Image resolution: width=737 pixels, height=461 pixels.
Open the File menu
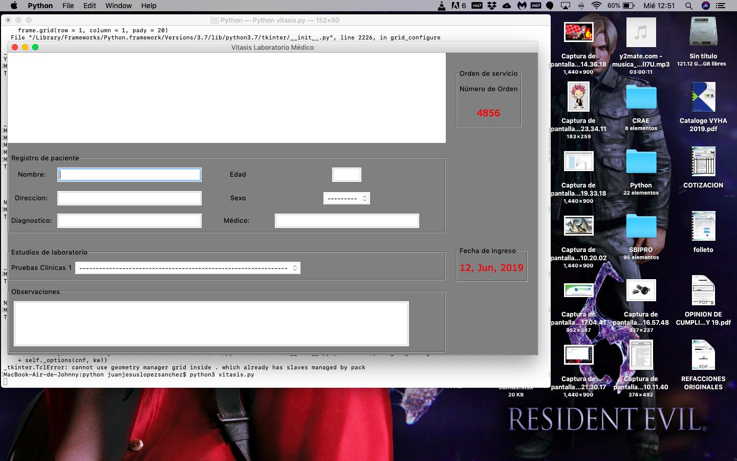point(68,6)
